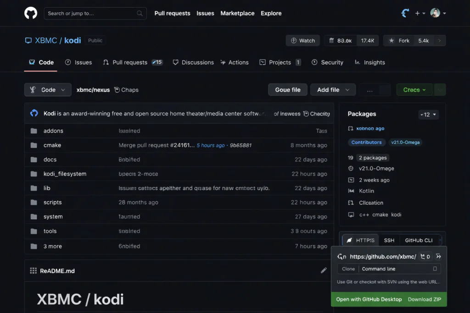Click the Chaps link icon
Image resolution: width=470 pixels, height=313 pixels.
click(117, 90)
